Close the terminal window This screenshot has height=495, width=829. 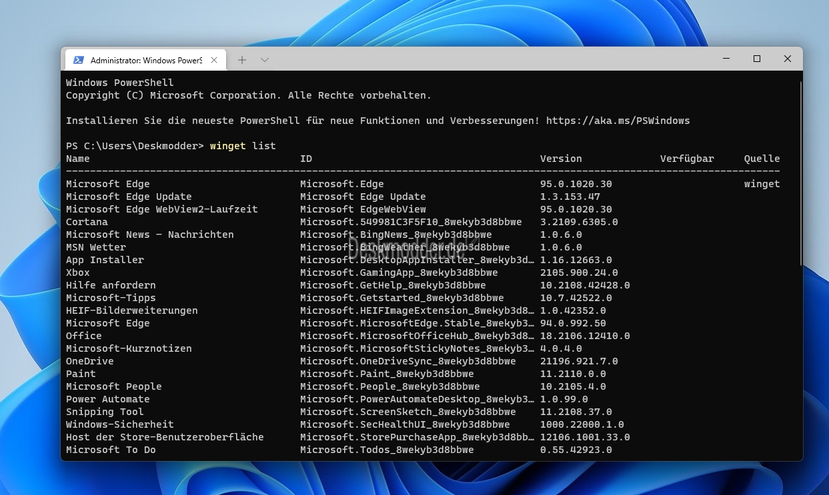coord(788,59)
